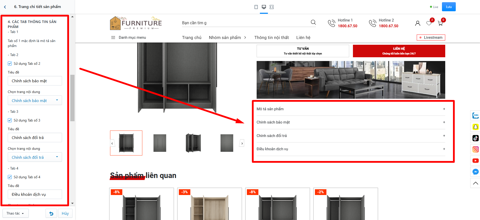Switch to desktop preview icon
The image size is (480, 220).
[x=264, y=7]
